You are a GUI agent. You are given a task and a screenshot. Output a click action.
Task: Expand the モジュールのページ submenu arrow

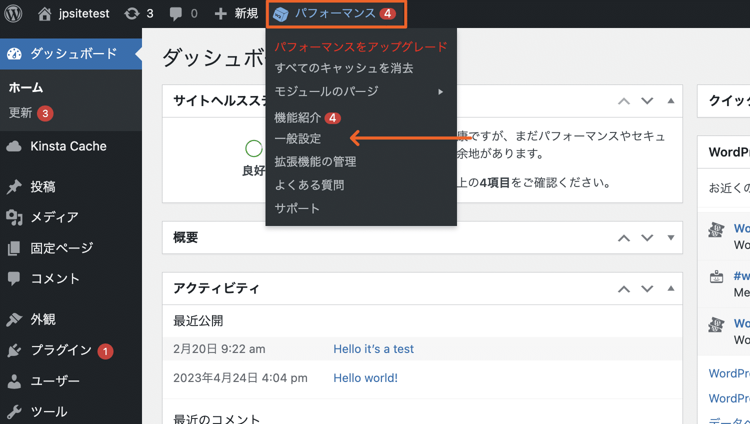(x=440, y=91)
